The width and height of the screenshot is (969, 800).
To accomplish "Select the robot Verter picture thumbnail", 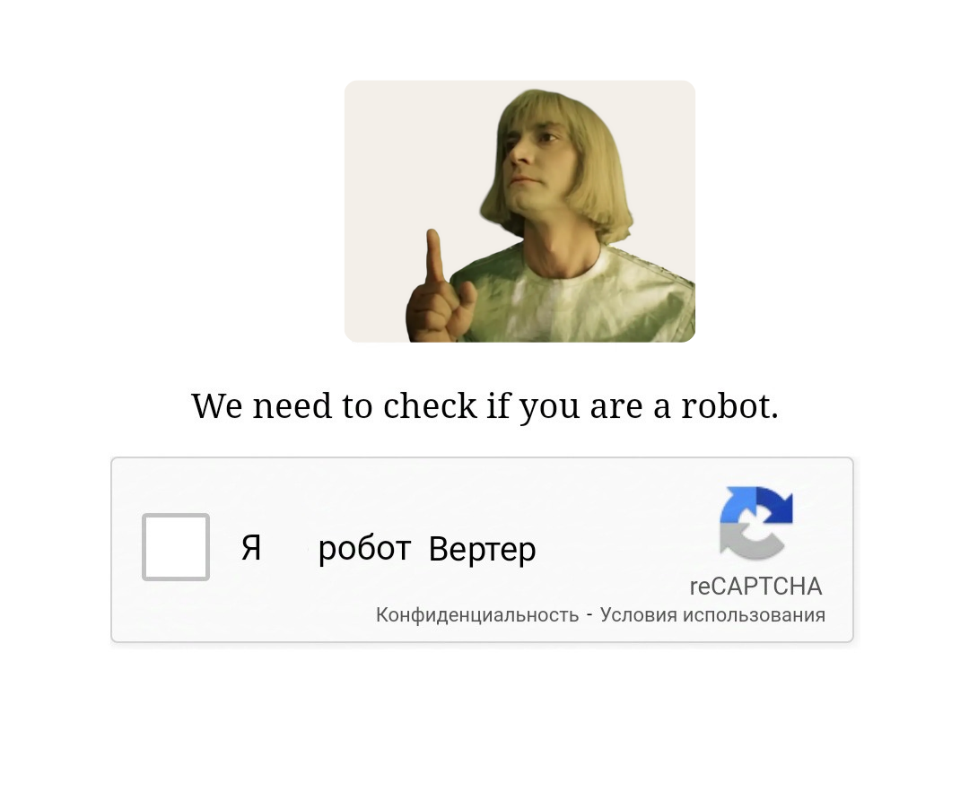I will (519, 212).
